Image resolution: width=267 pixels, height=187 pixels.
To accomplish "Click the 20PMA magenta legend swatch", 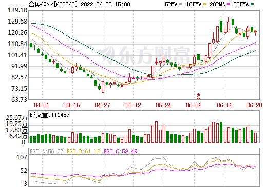I will [228, 4].
